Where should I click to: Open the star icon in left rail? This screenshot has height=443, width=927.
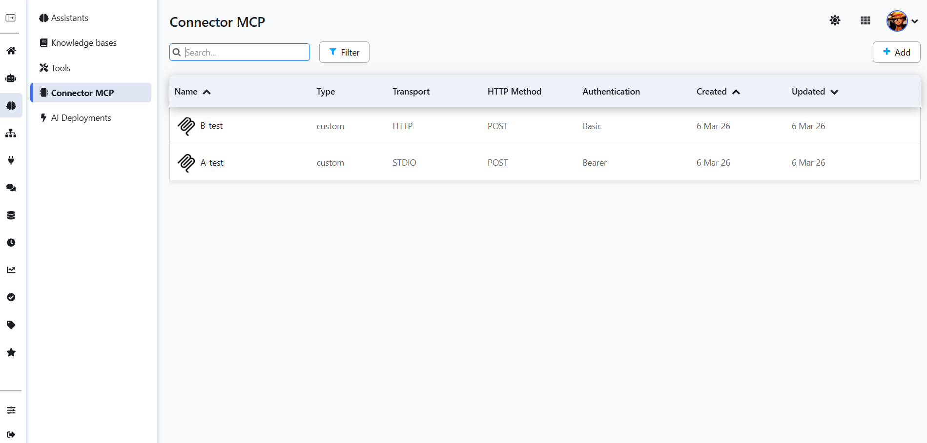pos(11,352)
